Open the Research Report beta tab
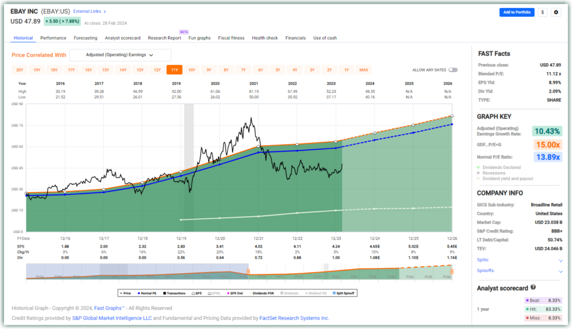This screenshot has width=572, height=329. 165,38
